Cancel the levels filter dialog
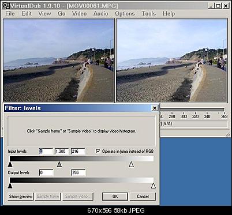The height and width of the screenshot is (215, 232). click(x=143, y=197)
